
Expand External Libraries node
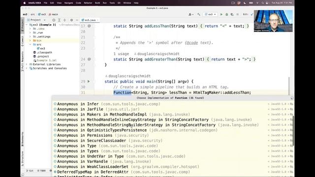point(27,64)
